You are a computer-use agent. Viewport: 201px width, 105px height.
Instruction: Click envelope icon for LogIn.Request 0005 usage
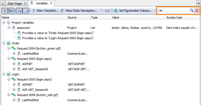[19, 38]
